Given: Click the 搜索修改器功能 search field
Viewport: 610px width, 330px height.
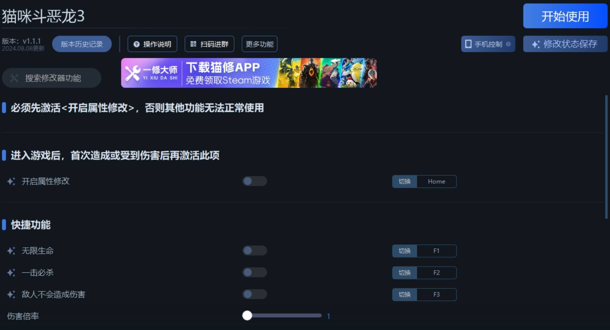Looking at the screenshot, I should 52,78.
